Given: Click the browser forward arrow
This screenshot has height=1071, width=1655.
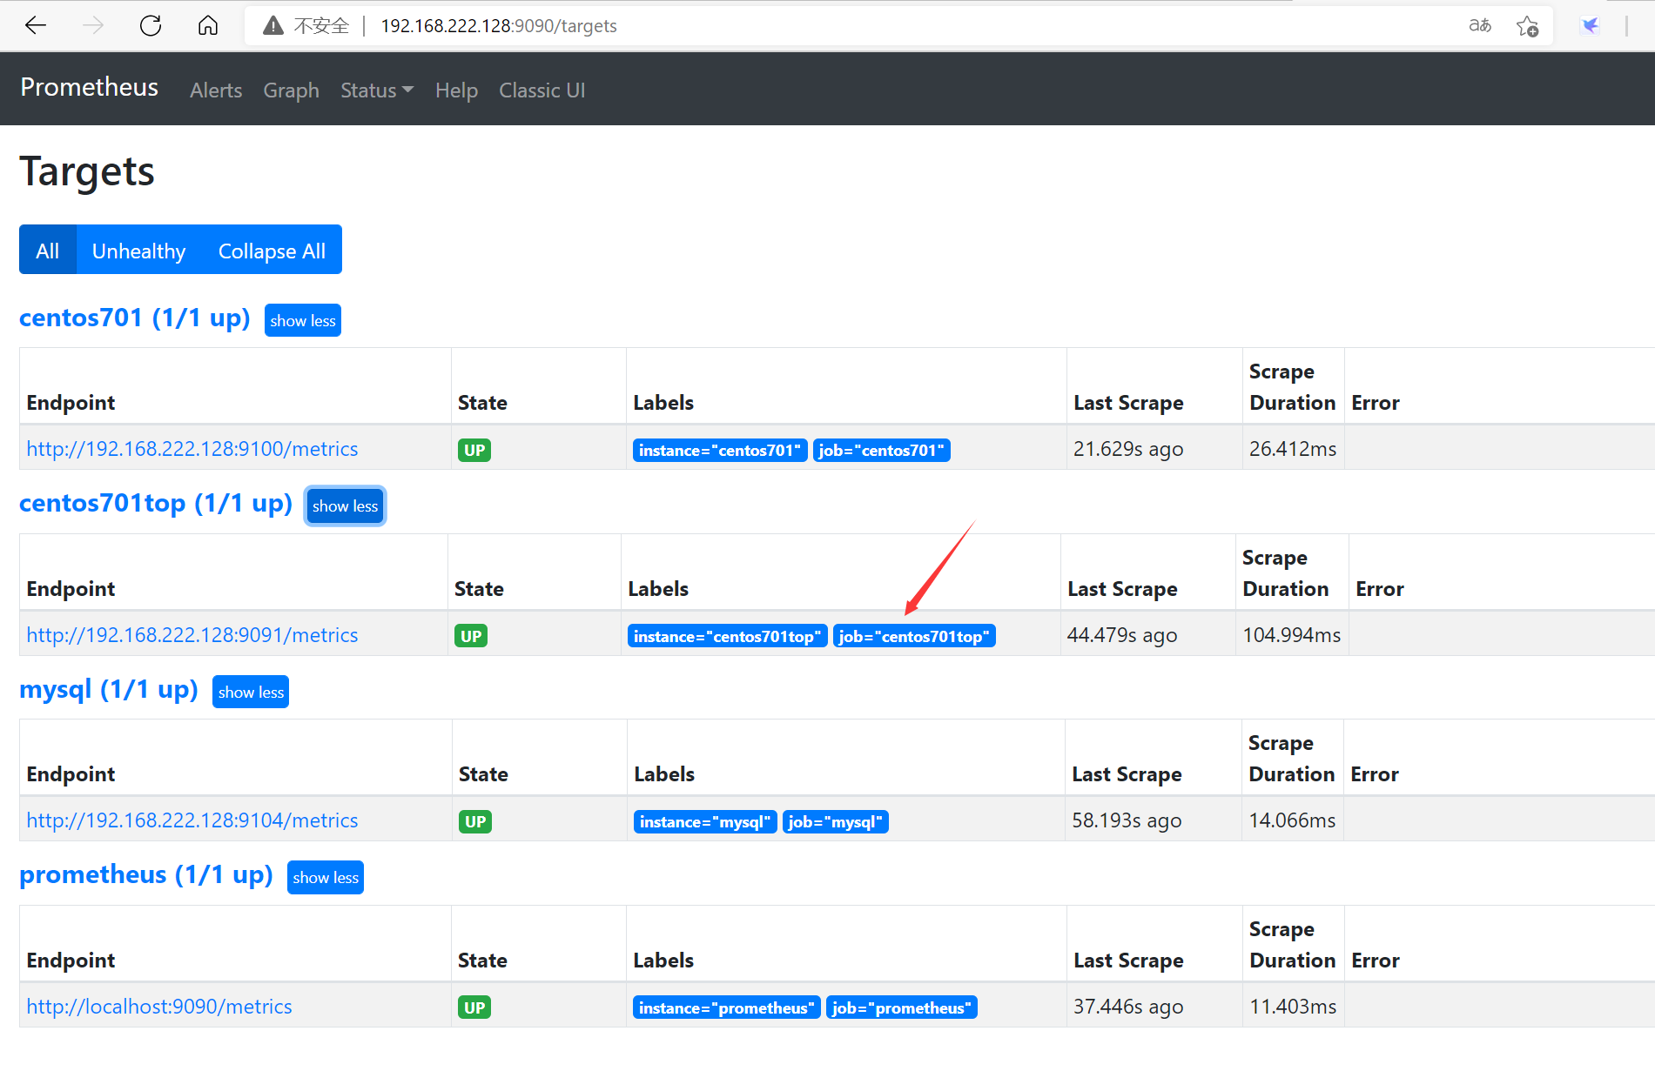Looking at the screenshot, I should pyautogui.click(x=93, y=26).
